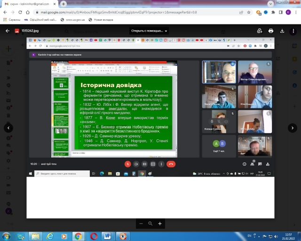Bookmark this page with the star
Viewport: 301px width, 241px height.
[x=249, y=12]
